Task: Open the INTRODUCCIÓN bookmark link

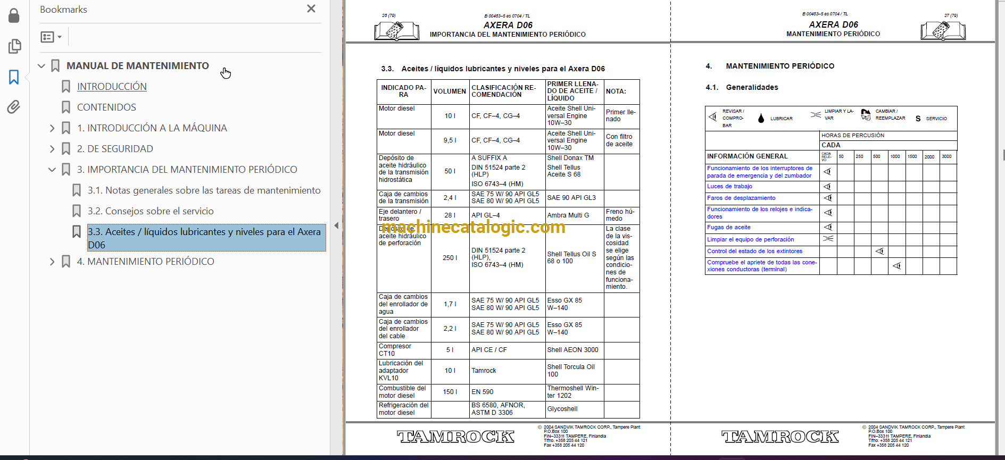Action: click(x=112, y=87)
